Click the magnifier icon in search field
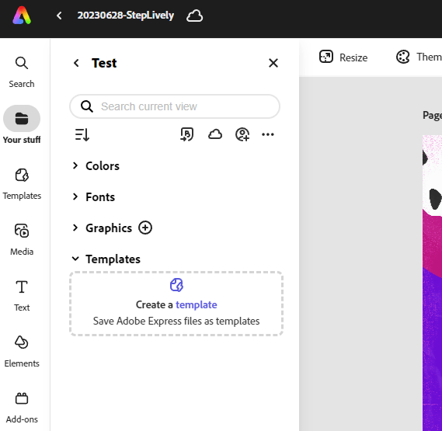442x431 pixels. [87, 106]
